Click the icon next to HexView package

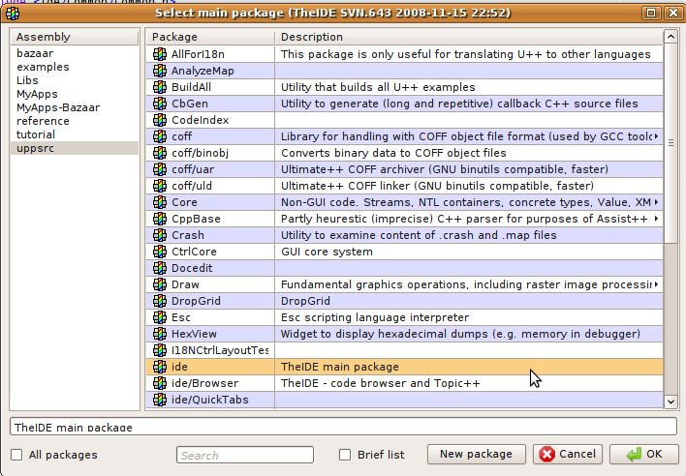click(x=160, y=334)
